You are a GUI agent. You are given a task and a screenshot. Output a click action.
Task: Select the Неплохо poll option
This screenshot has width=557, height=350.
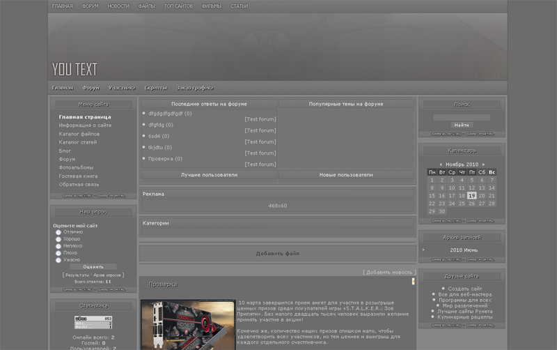58,246
